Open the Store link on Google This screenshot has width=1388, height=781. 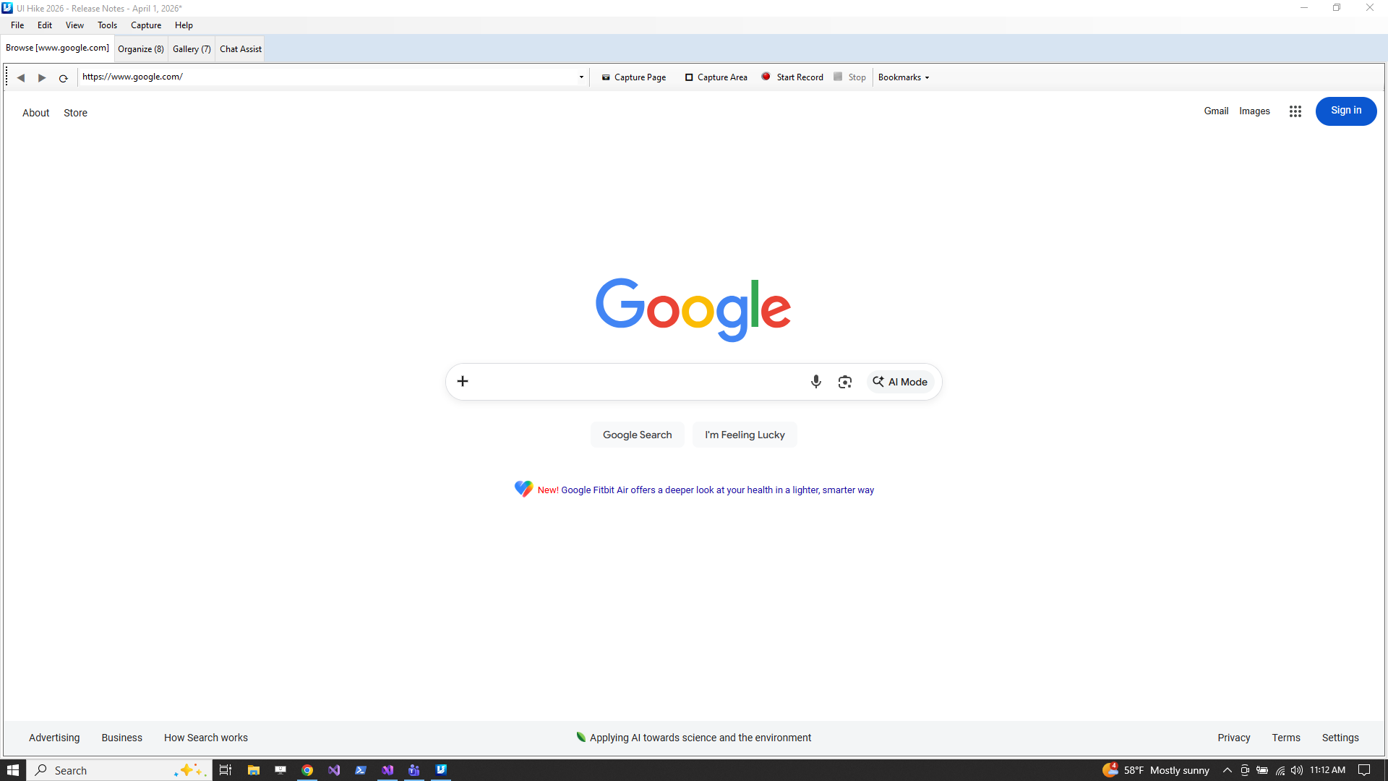click(75, 113)
